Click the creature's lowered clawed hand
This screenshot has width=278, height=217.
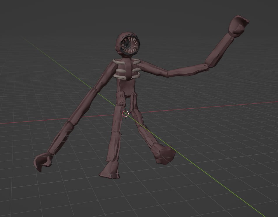pyautogui.click(x=43, y=161)
